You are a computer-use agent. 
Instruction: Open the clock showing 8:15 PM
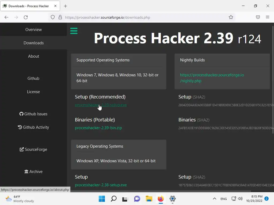[254, 199]
